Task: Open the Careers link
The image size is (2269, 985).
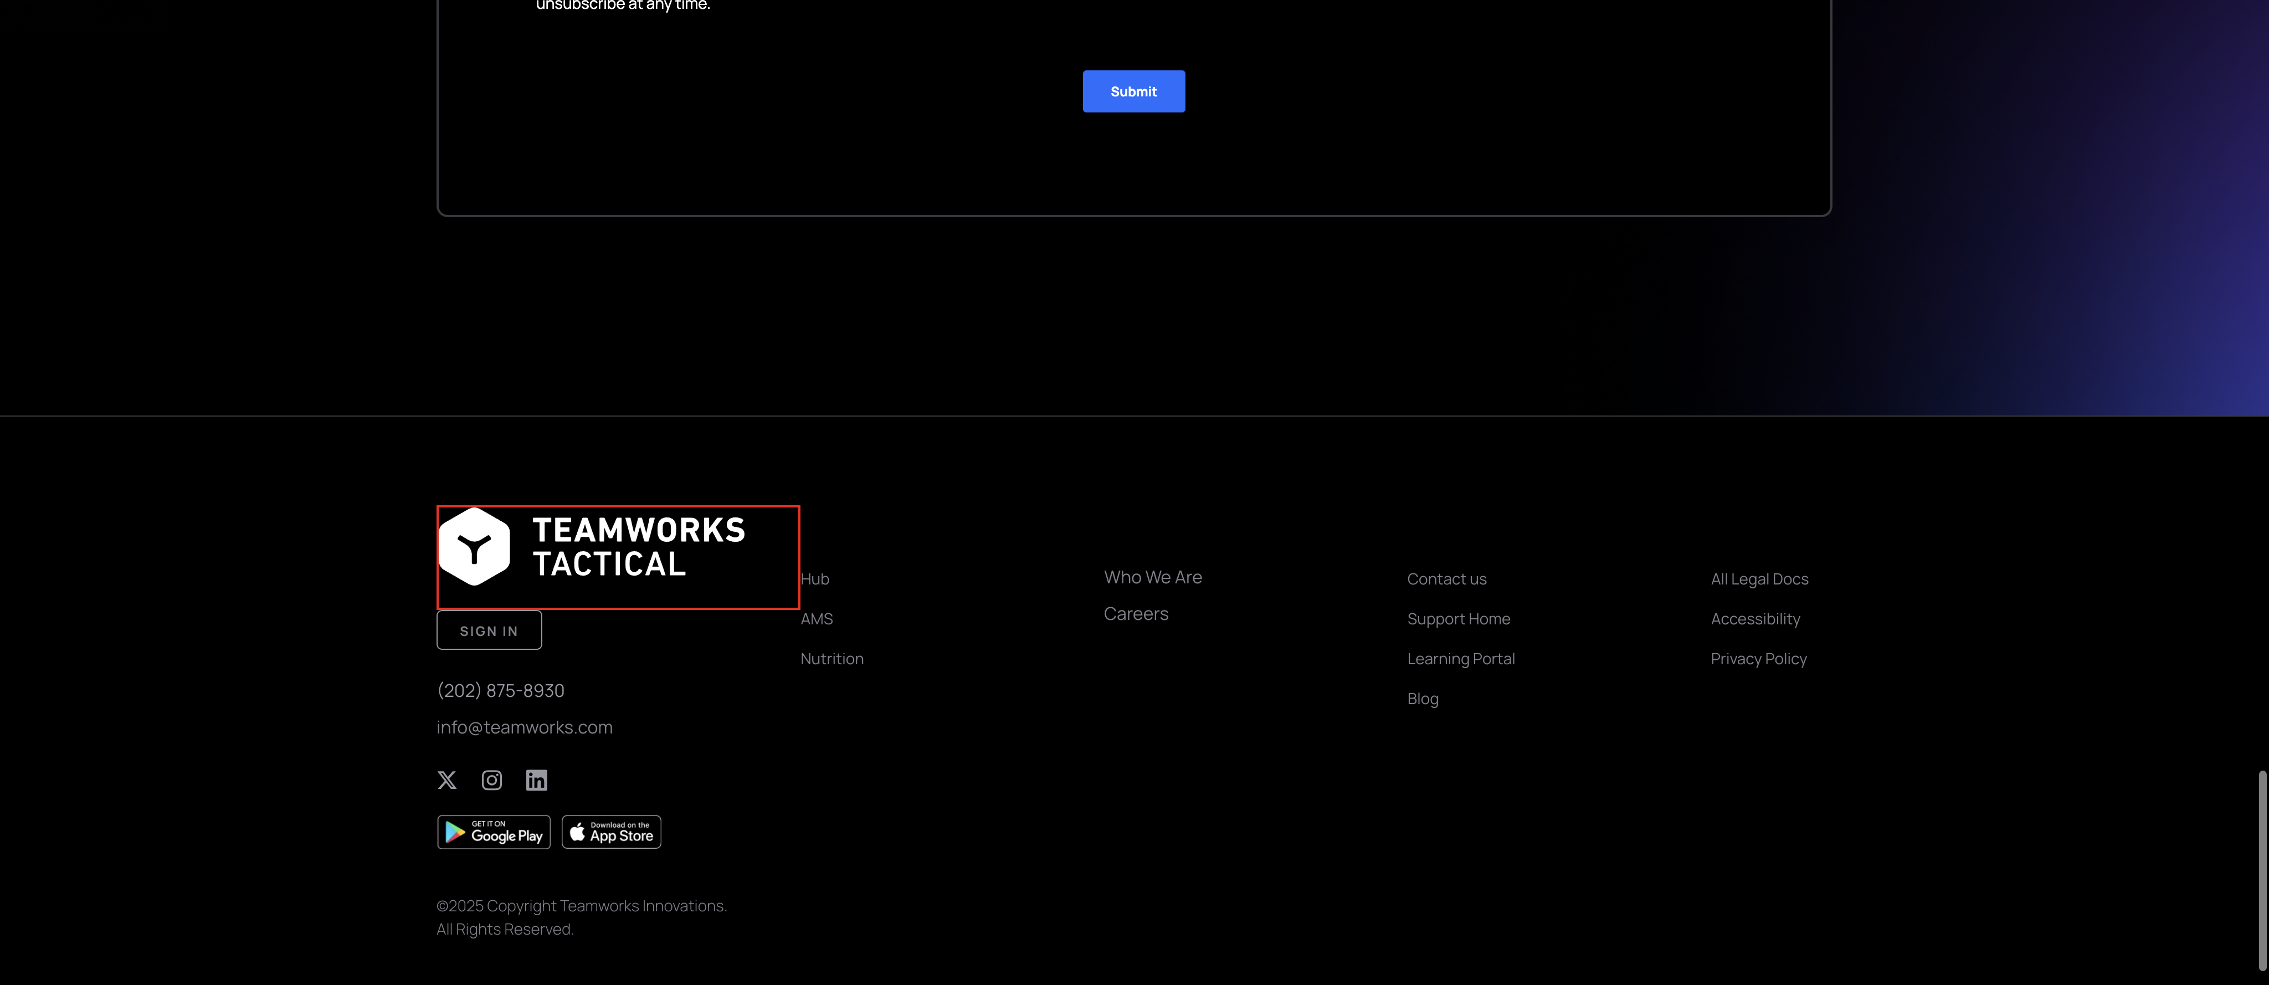Action: pos(1136,613)
